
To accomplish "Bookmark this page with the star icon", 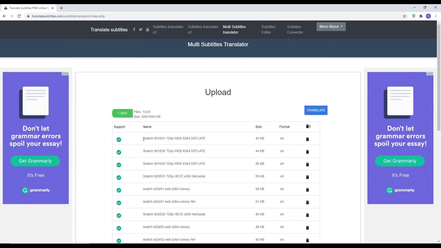I will (x=404, y=16).
